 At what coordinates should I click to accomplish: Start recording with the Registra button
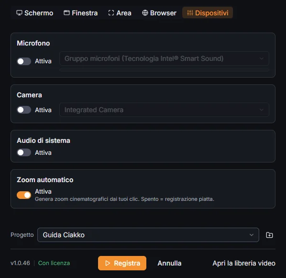[122, 263]
